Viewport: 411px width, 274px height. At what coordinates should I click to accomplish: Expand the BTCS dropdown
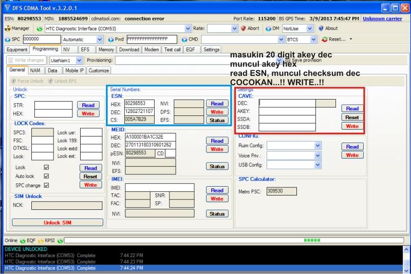313,40
